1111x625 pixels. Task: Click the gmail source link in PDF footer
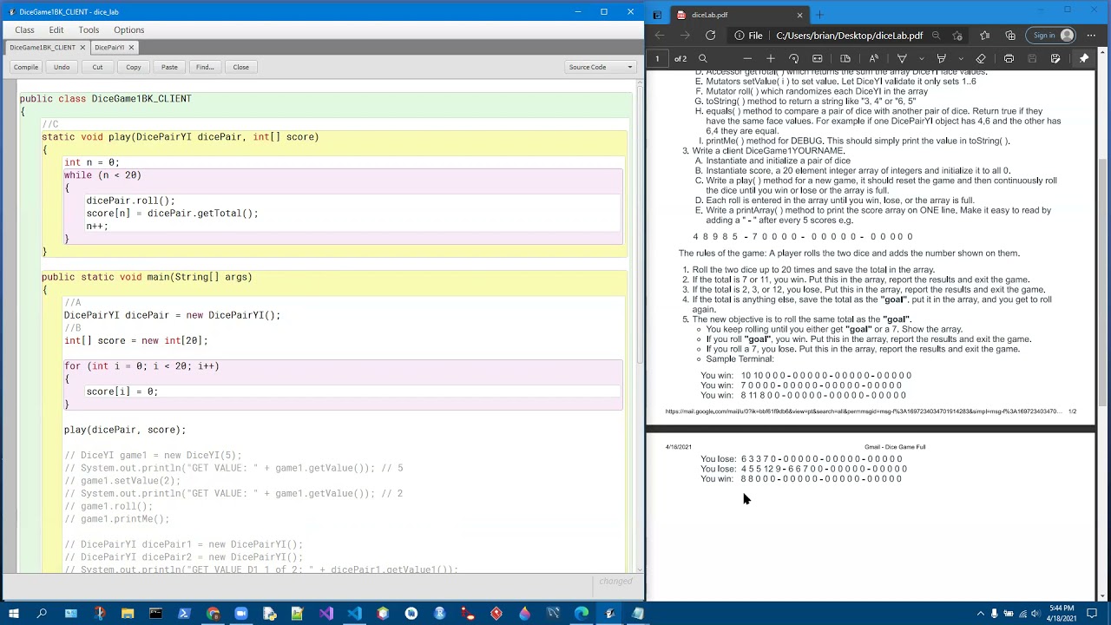click(862, 411)
